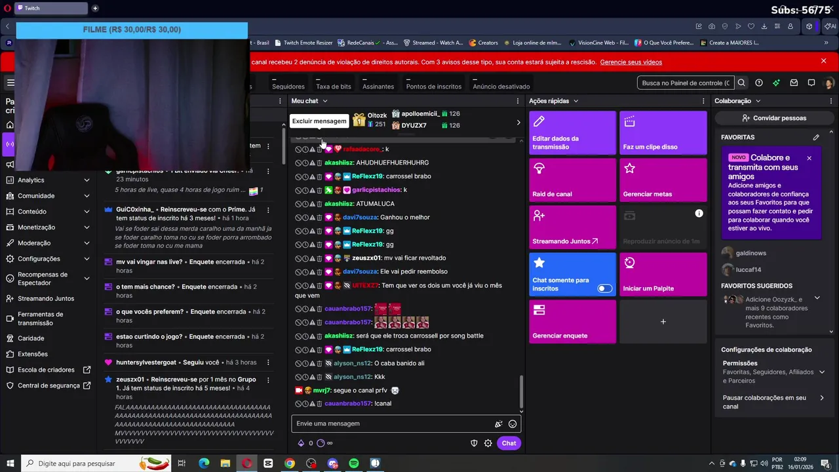Click the celebration popper icon in chat box
The height and width of the screenshot is (472, 839).
pos(499,424)
